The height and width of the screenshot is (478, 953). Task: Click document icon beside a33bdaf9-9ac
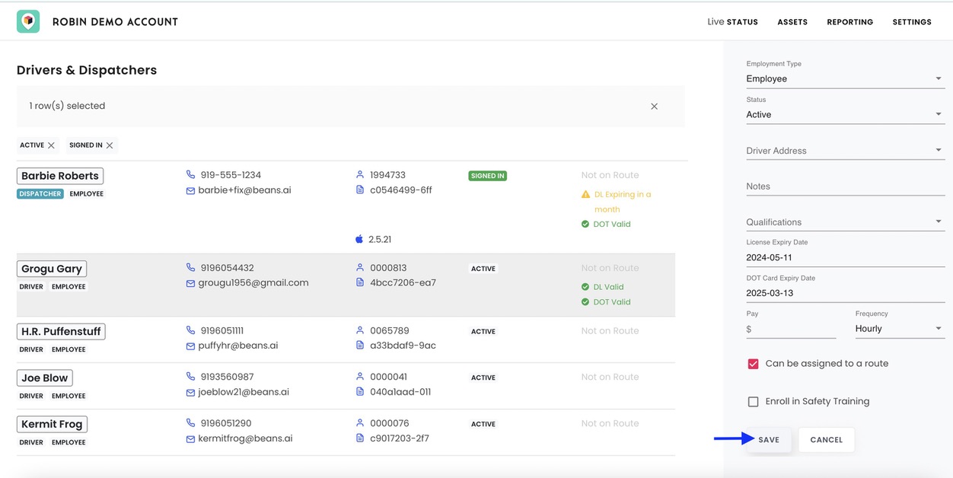360,345
